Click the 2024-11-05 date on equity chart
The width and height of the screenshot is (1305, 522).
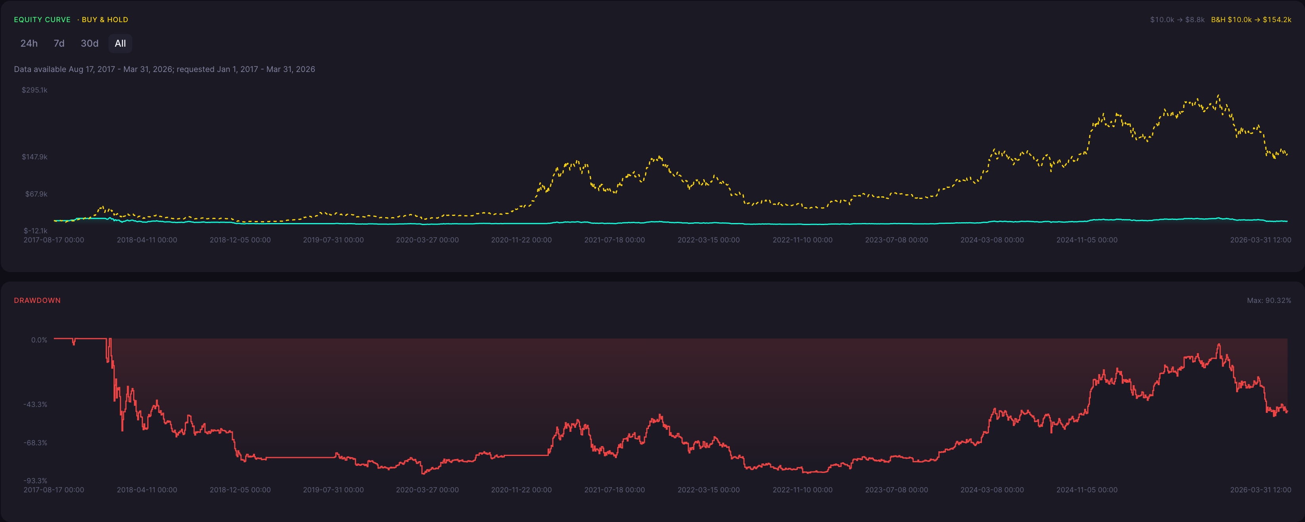tap(1087, 240)
